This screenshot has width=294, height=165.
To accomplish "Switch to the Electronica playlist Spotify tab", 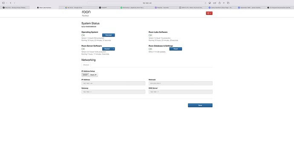I will click(x=132, y=8).
